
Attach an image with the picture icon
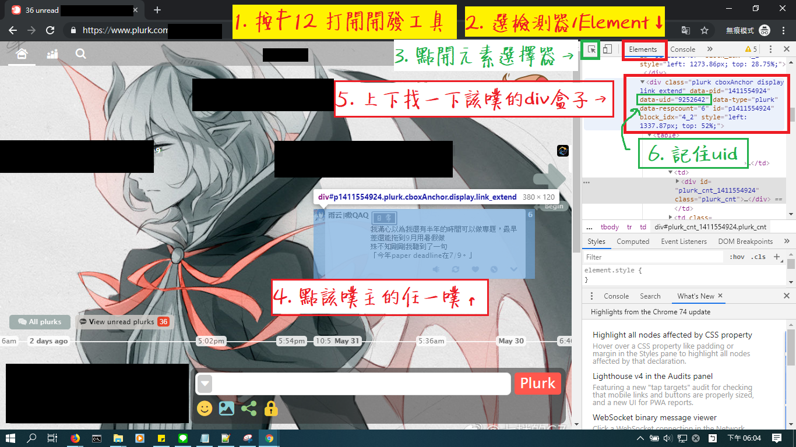pos(226,409)
